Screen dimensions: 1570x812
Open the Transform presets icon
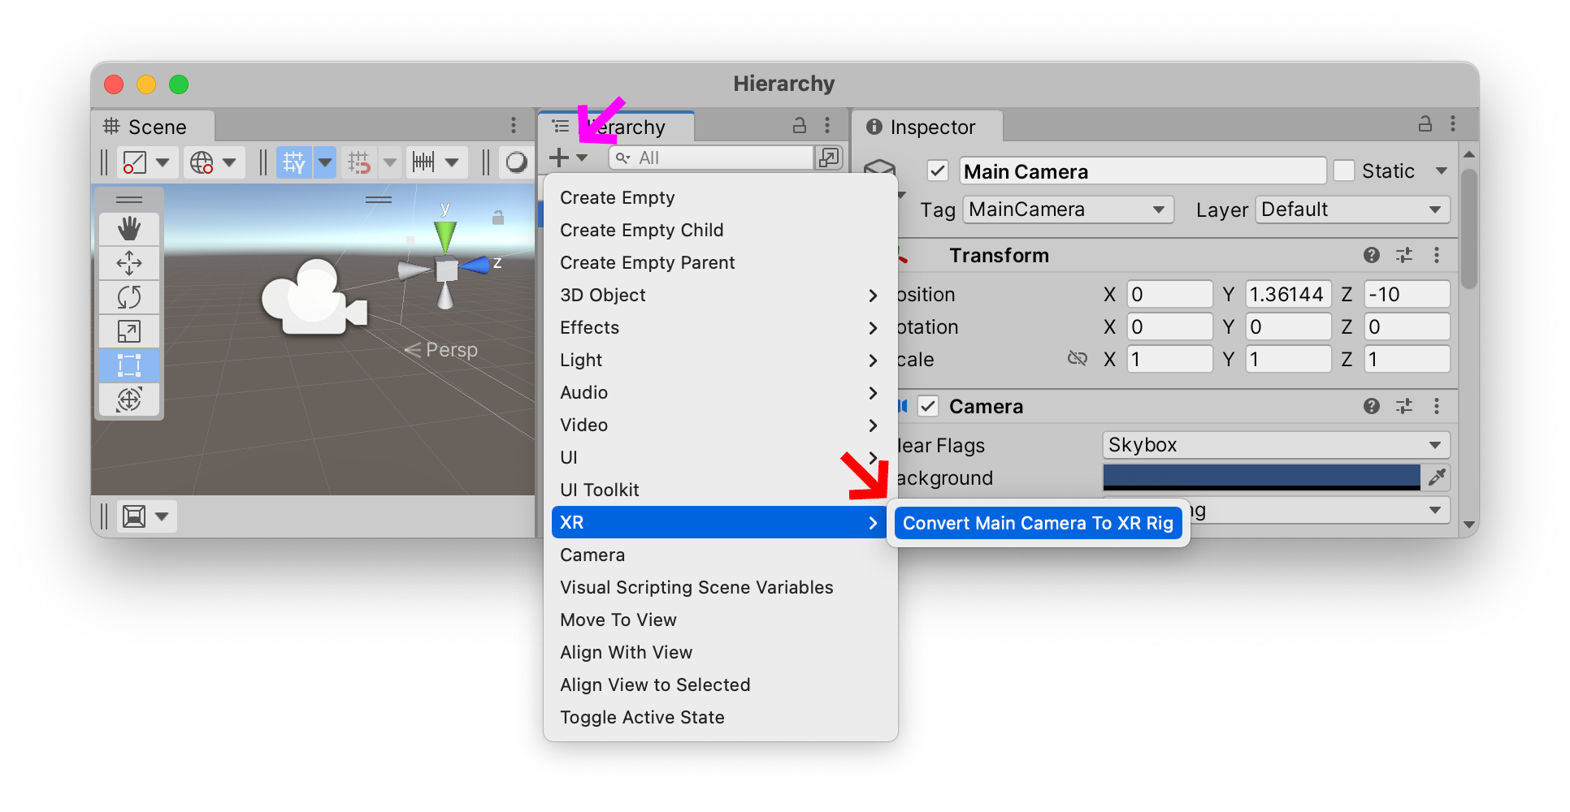(1404, 255)
